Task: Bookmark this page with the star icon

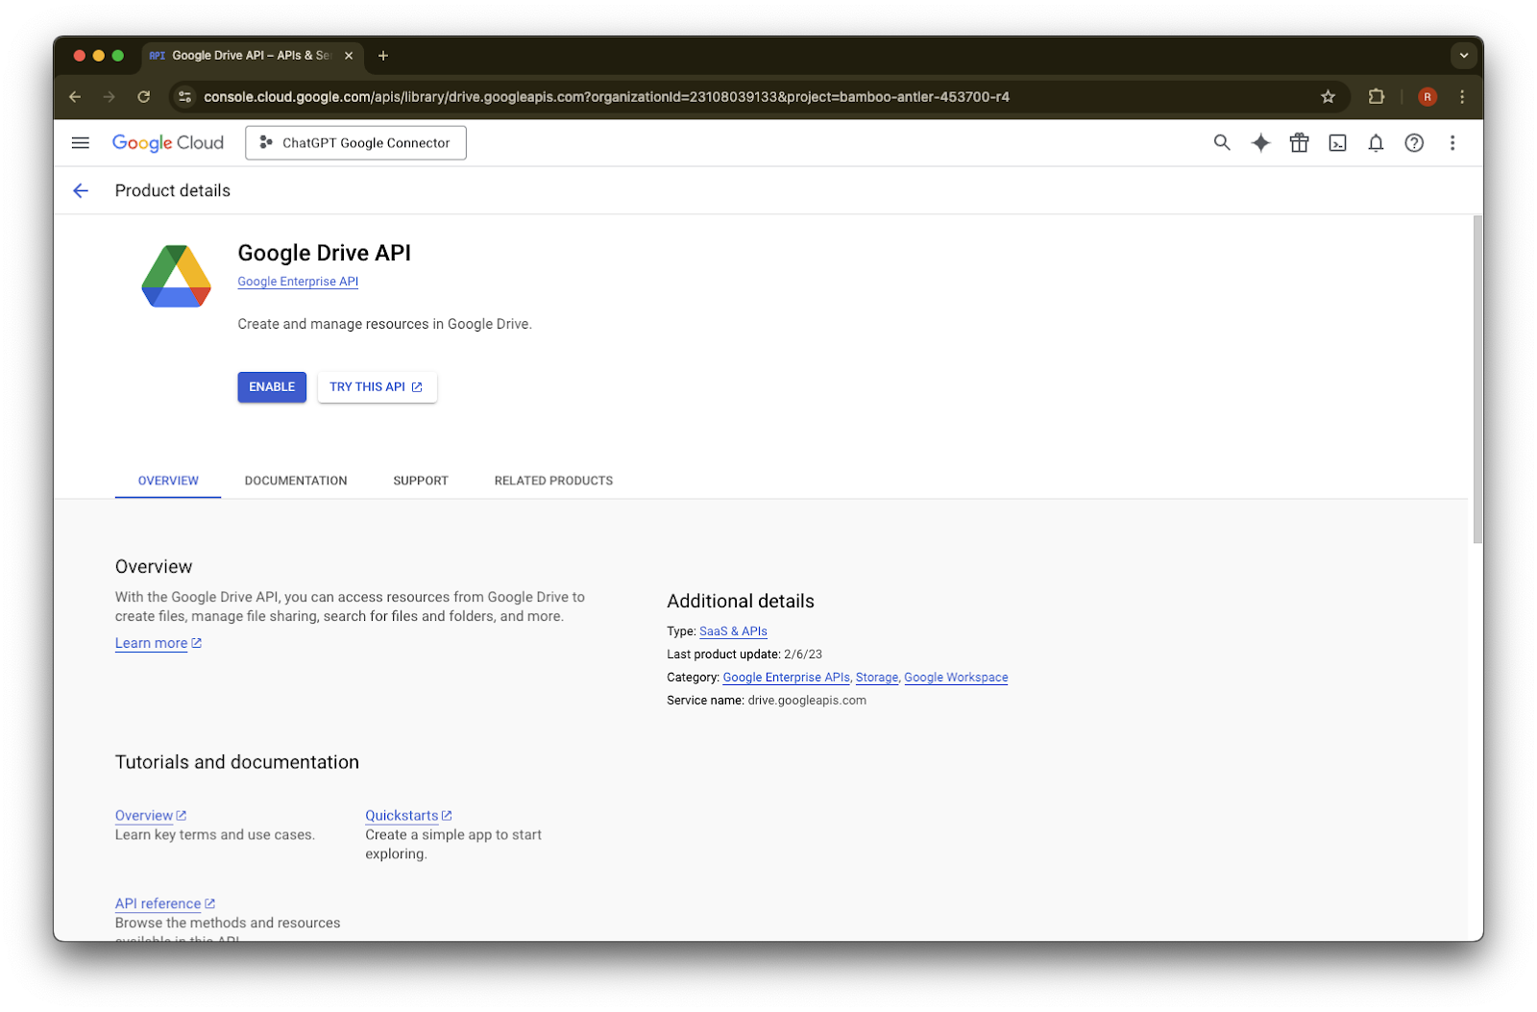Action: click(1328, 97)
